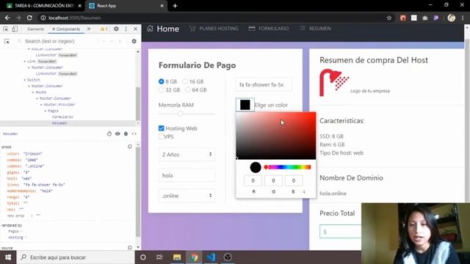This screenshot has width=470, height=264.
Task: Click the Cortana circle icon on taskbar
Action: click(x=143, y=257)
